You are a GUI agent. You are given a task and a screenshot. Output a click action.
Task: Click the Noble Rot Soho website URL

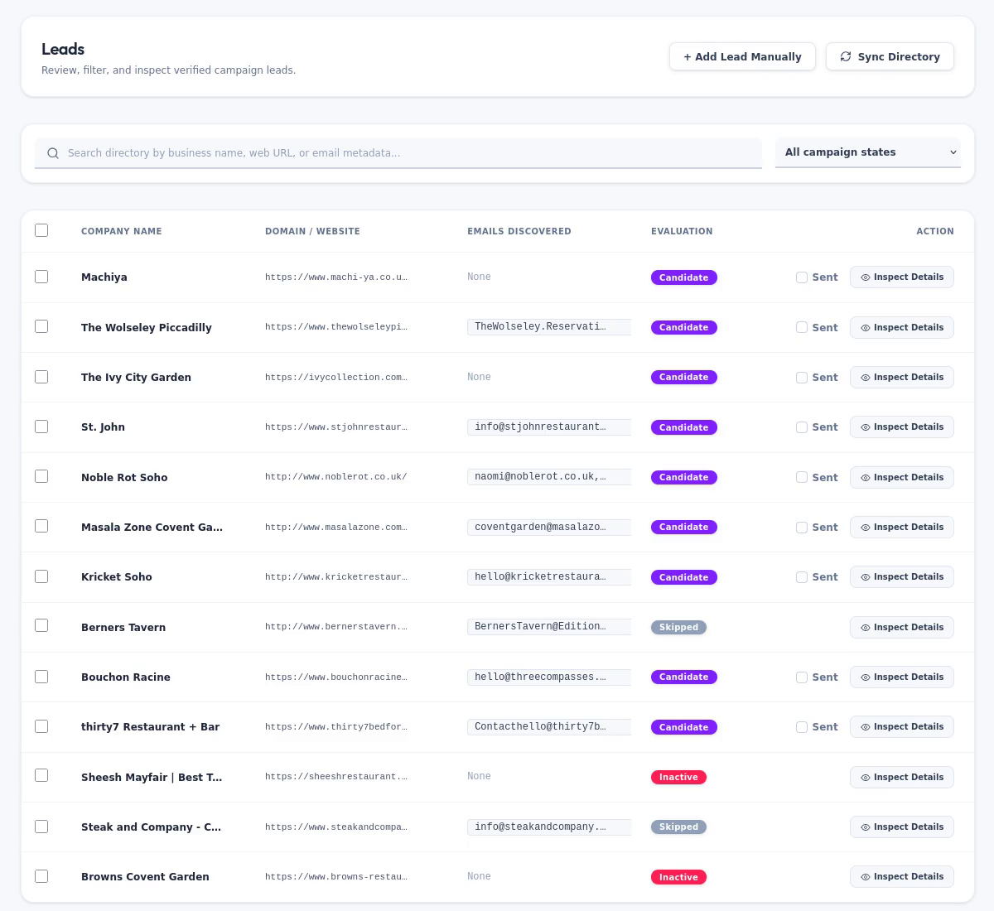(x=336, y=477)
